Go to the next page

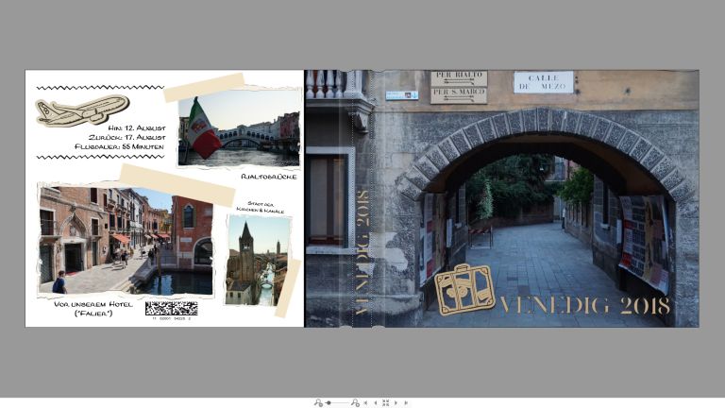(396, 403)
